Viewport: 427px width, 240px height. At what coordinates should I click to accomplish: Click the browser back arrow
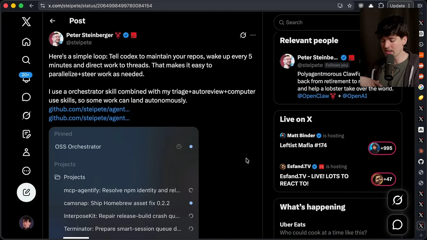pos(31,6)
